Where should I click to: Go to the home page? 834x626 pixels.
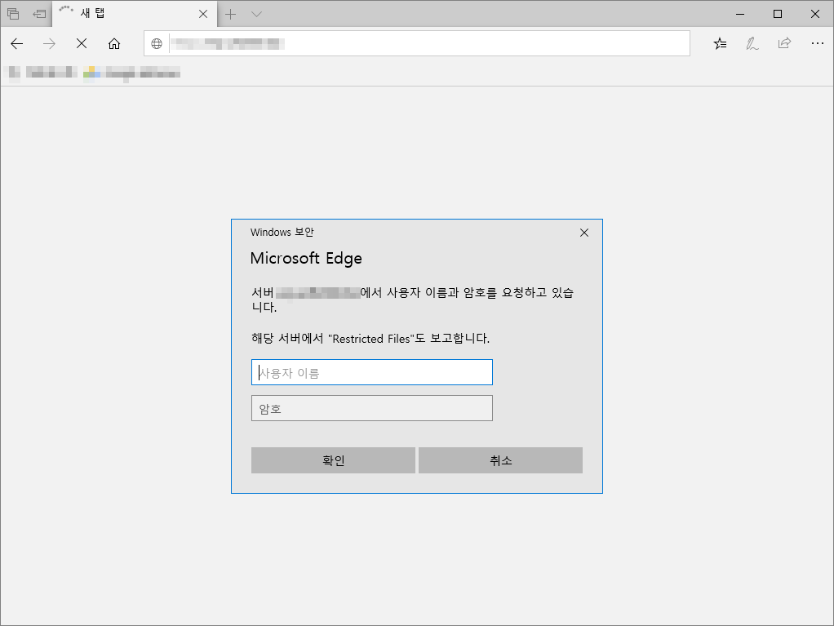114,43
